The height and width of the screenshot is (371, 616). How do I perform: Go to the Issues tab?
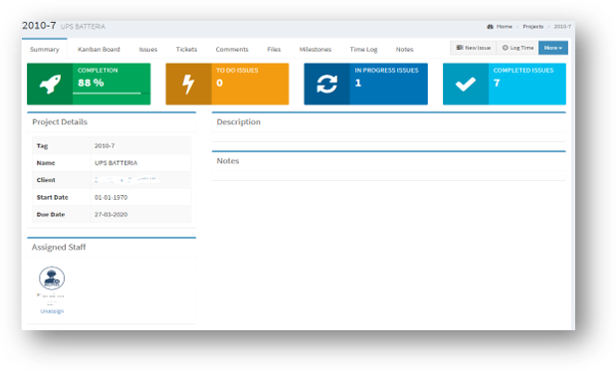pos(148,50)
